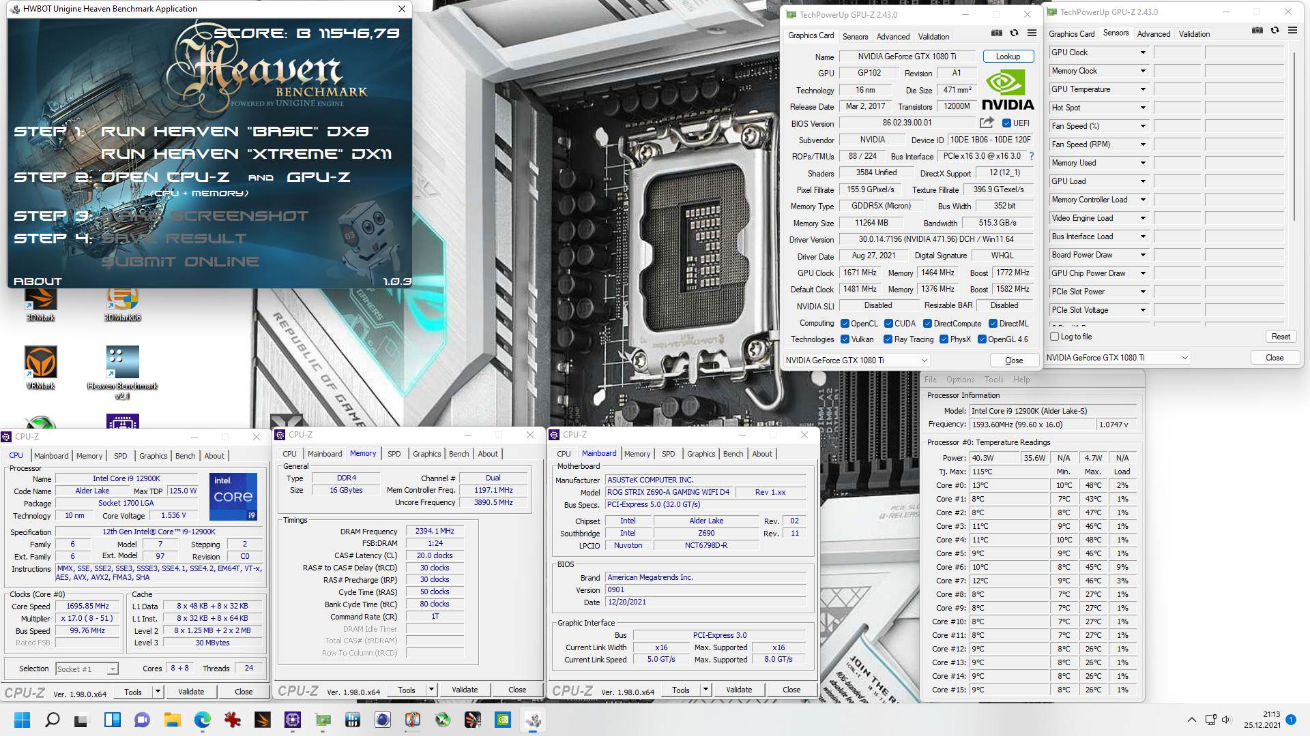This screenshot has width=1310, height=736.
Task: Toggle the Ray Tracing checkbox
Action: 888,339
